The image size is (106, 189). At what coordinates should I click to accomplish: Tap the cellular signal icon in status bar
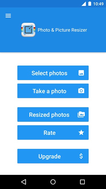(x=84, y=4)
